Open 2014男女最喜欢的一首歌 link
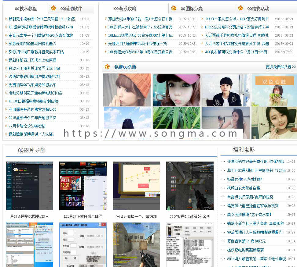 coord(256,259)
